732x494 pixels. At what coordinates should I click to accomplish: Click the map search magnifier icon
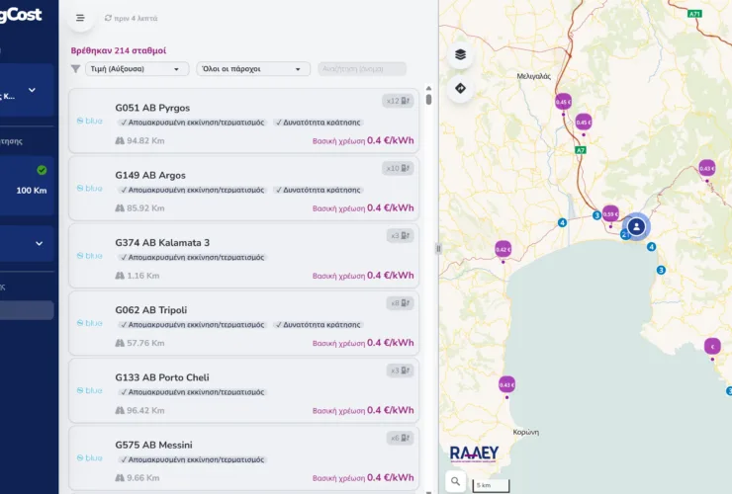point(455,482)
